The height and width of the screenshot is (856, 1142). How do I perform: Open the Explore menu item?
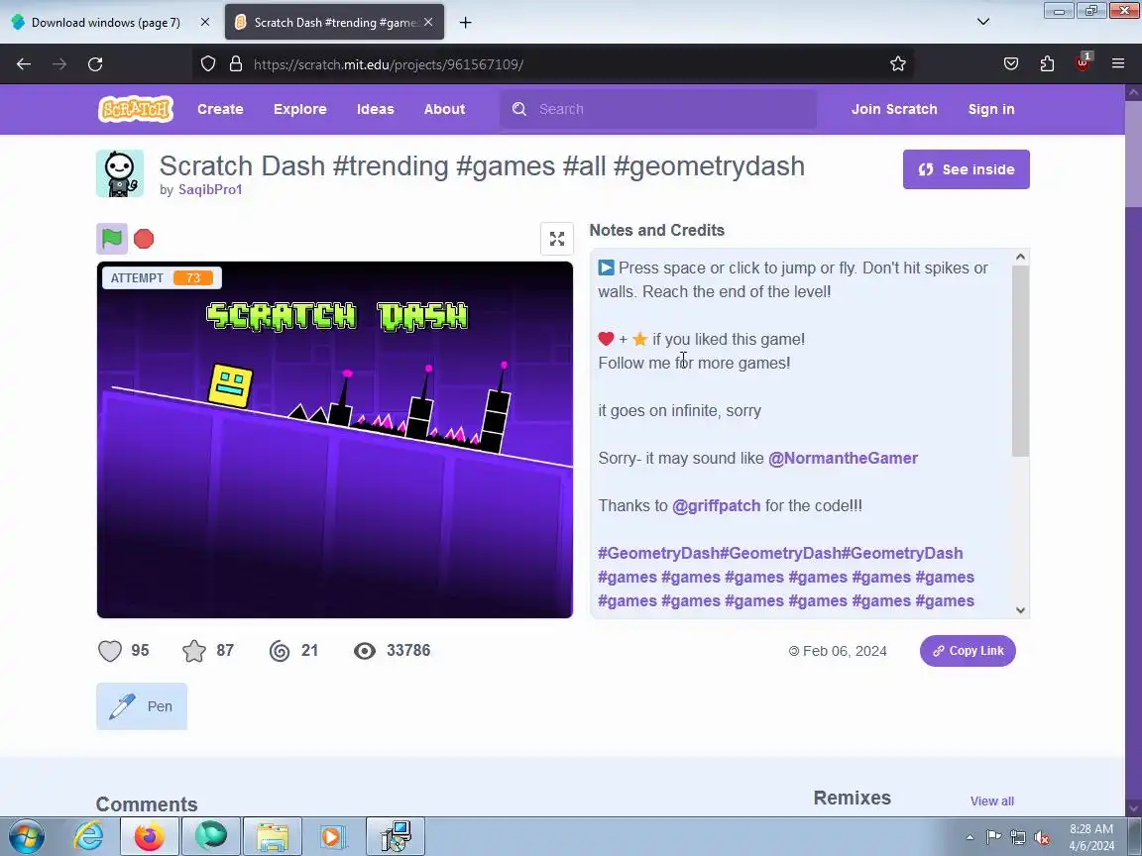click(300, 109)
